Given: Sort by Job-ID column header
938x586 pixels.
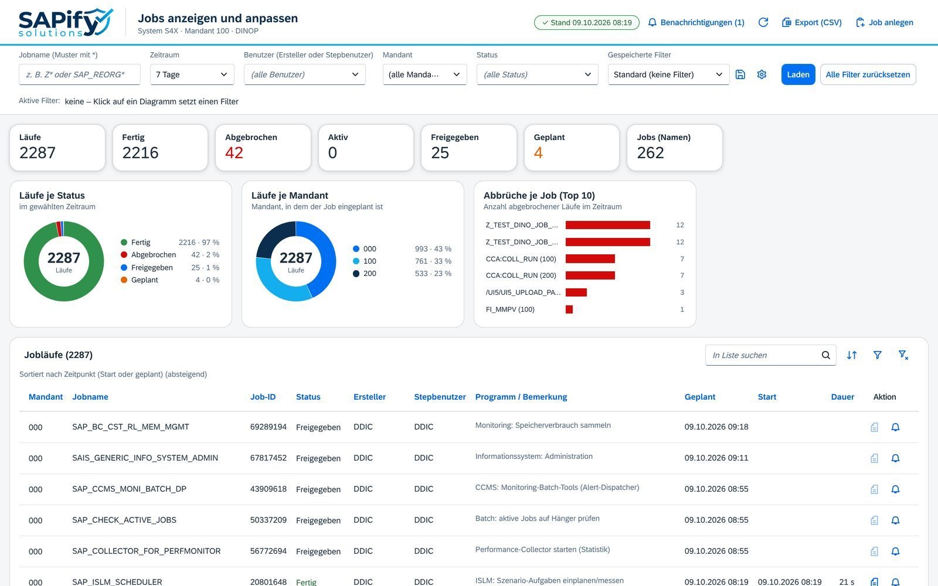Looking at the screenshot, I should [x=263, y=397].
